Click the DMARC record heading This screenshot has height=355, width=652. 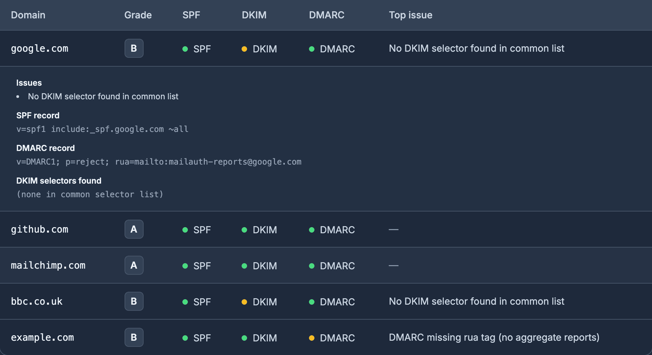pos(46,148)
